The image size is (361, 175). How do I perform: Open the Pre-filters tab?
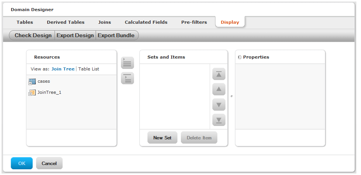tap(194, 22)
